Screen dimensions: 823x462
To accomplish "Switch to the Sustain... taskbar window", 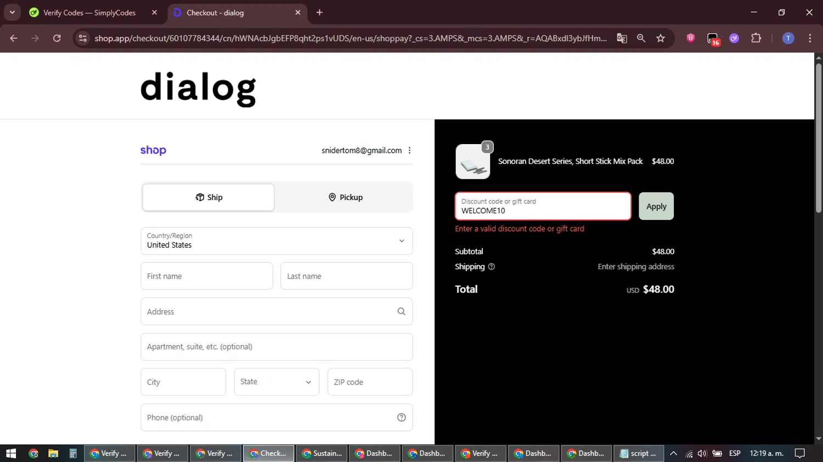I will pos(322,453).
